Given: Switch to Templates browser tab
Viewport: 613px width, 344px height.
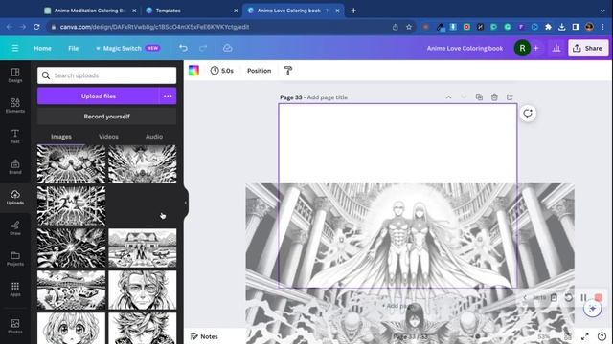Looking at the screenshot, I should [192, 11].
